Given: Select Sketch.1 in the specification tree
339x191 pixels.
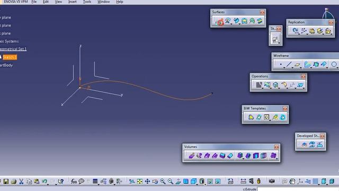Looking at the screenshot, I should [x=10, y=57].
